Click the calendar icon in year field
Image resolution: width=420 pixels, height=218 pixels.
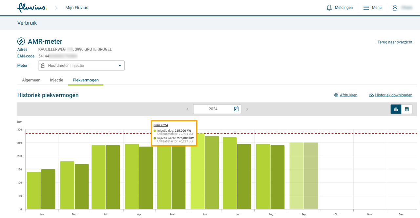[x=236, y=109]
